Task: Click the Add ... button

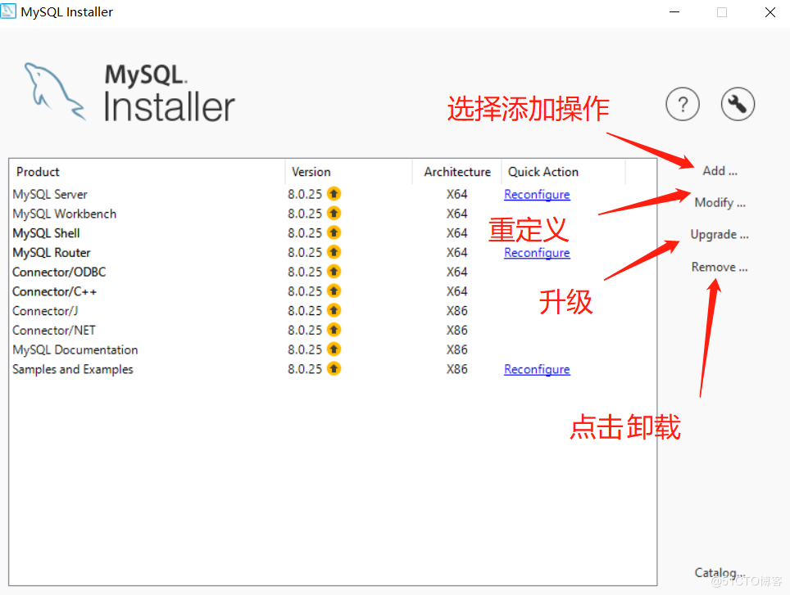Action: (x=720, y=171)
